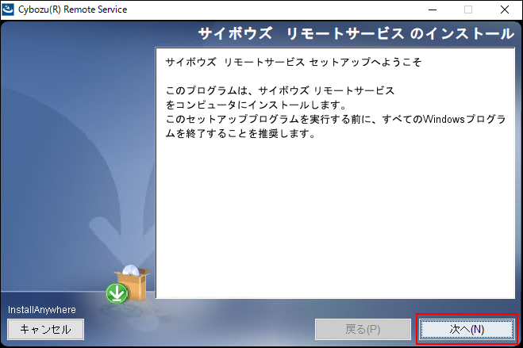Viewport: 523px width, 348px height.
Task: Click the InstallAnywhere label
Action: pyautogui.click(x=42, y=310)
